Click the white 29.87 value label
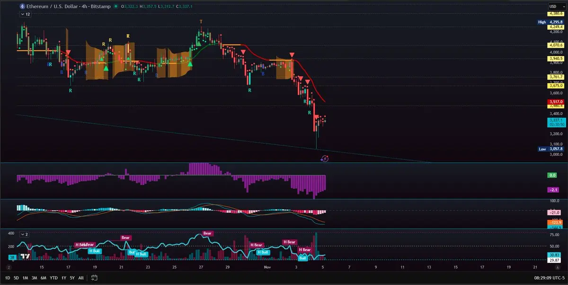 554,260
